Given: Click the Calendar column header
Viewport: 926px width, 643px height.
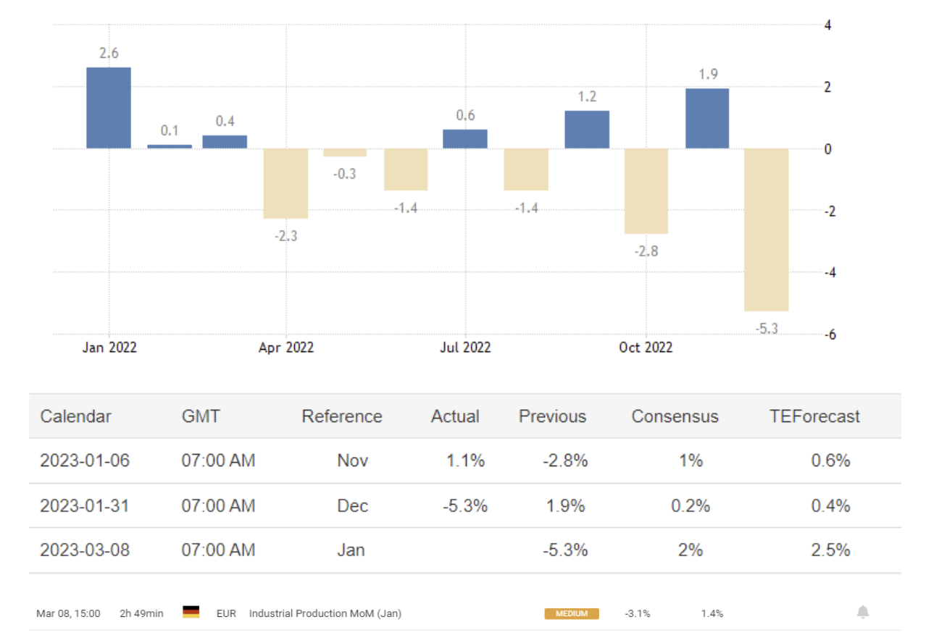Looking at the screenshot, I should (x=76, y=416).
